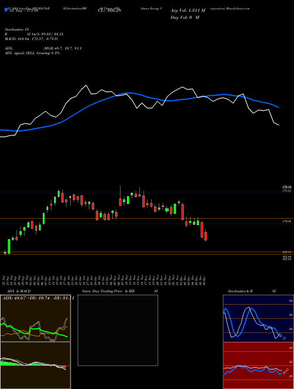
Task: Click the blue 12-day SMA legend square
Action: (x=6, y=10)
